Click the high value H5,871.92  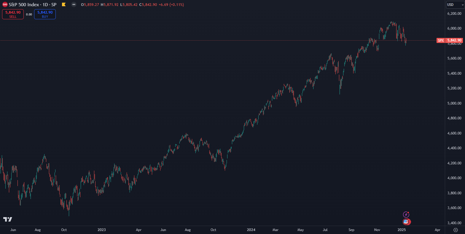click(110, 5)
